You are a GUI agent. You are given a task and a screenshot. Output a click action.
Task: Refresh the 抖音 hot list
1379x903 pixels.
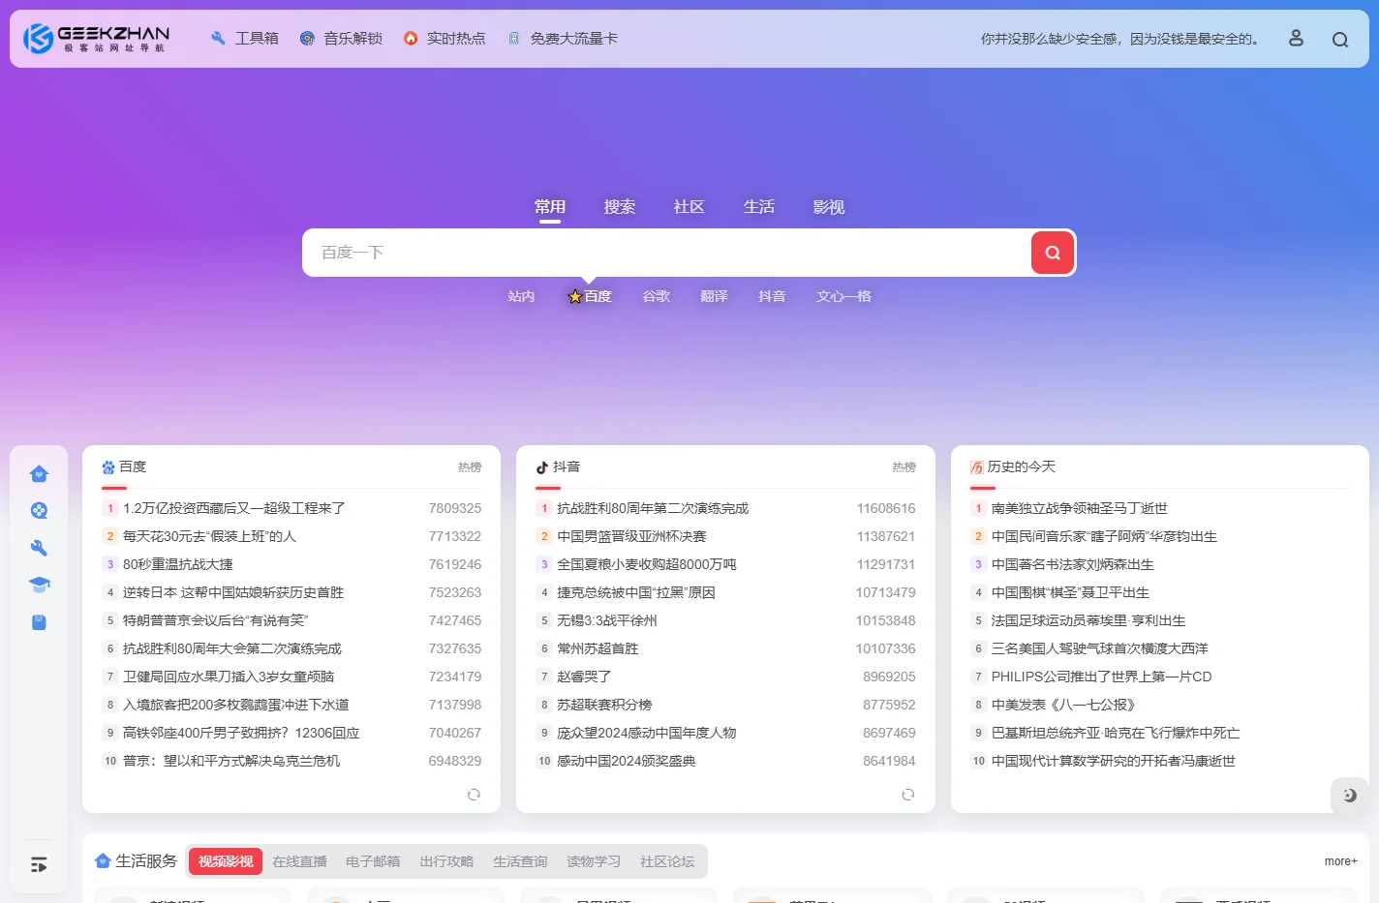[907, 795]
